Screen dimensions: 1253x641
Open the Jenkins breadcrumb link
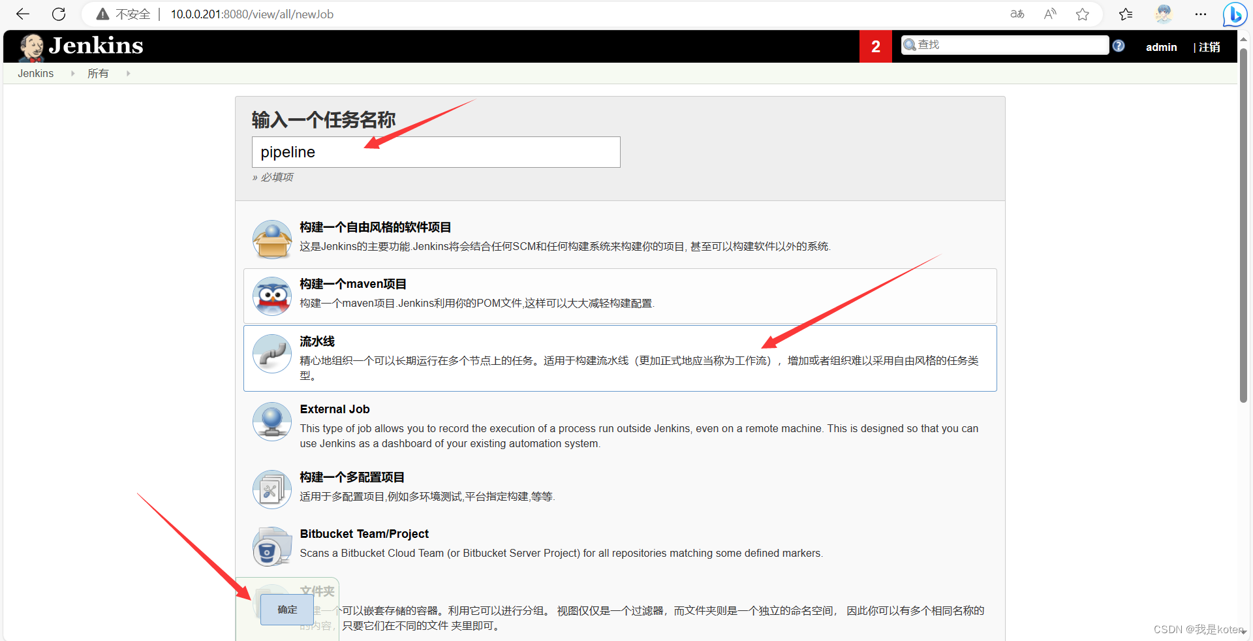(x=36, y=73)
